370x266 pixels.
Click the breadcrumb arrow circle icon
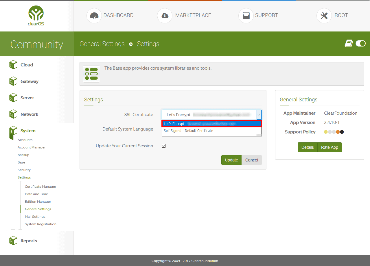tap(131, 44)
